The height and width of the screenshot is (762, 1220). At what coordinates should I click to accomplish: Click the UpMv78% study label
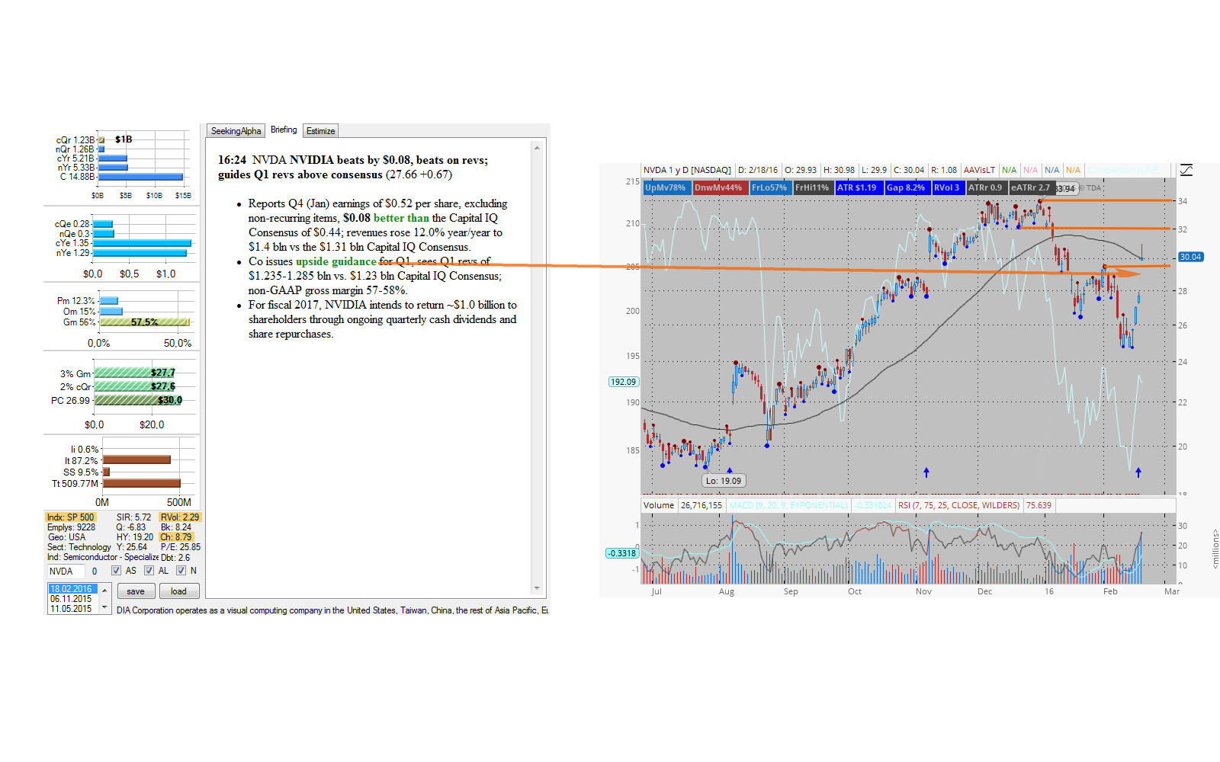pos(666,187)
